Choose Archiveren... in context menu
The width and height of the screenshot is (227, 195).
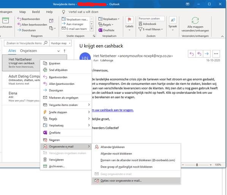coord(66,166)
